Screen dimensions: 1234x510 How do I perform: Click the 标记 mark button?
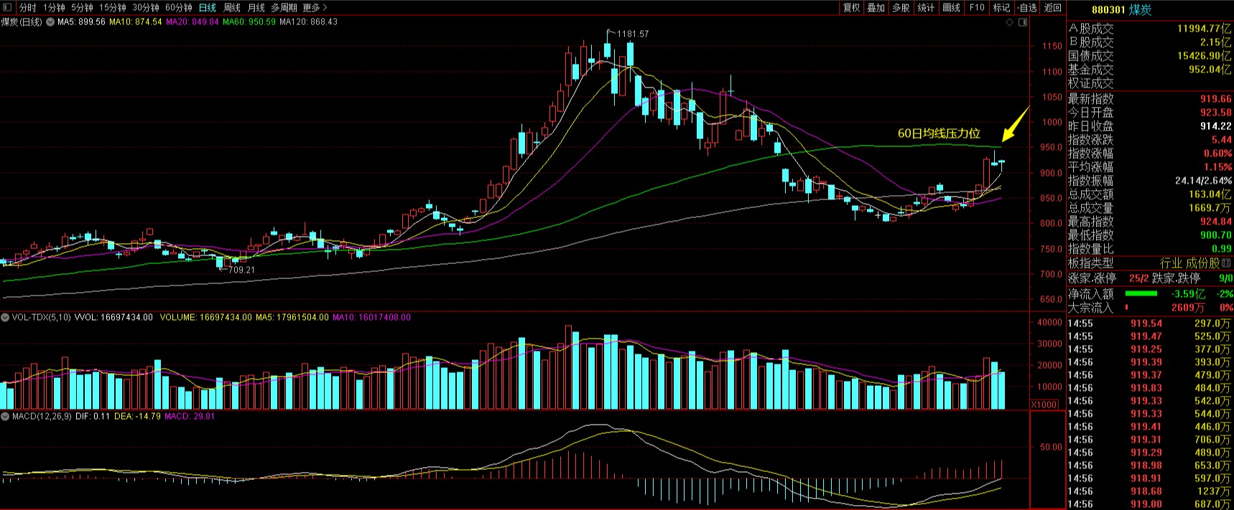pos(1001,8)
